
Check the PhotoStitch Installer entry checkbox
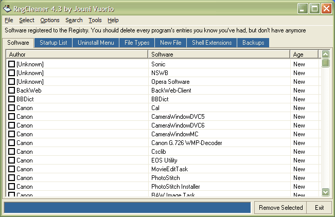tap(11, 187)
